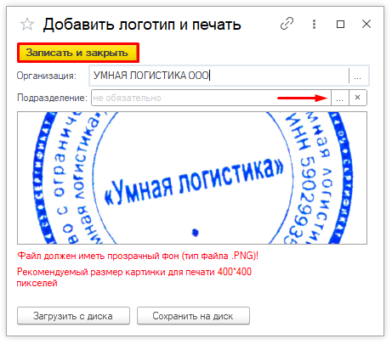Maximize the dialog window
This screenshot has height=344, width=392.
tap(340, 24)
